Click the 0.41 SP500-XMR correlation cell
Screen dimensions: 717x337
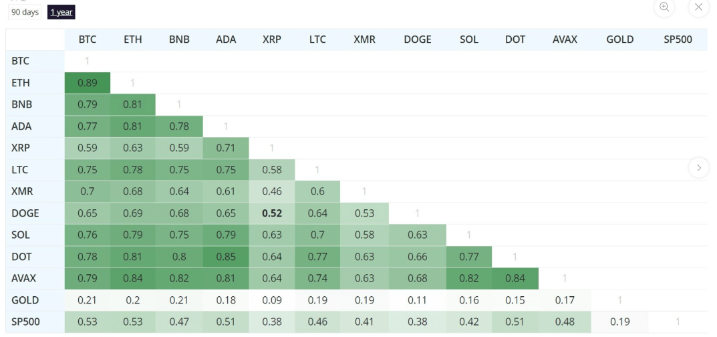[x=364, y=322]
